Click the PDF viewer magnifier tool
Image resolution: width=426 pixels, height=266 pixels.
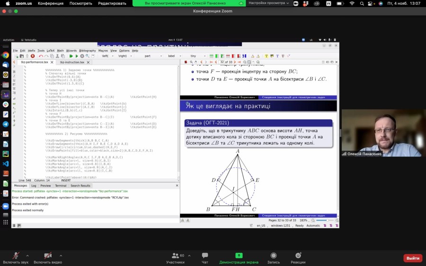click(x=191, y=62)
